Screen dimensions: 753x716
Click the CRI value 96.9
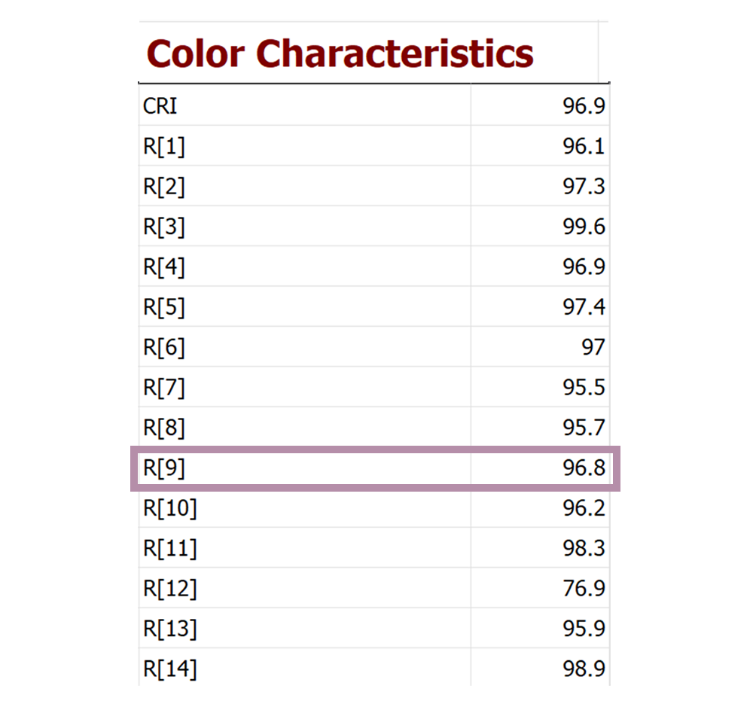(x=584, y=106)
